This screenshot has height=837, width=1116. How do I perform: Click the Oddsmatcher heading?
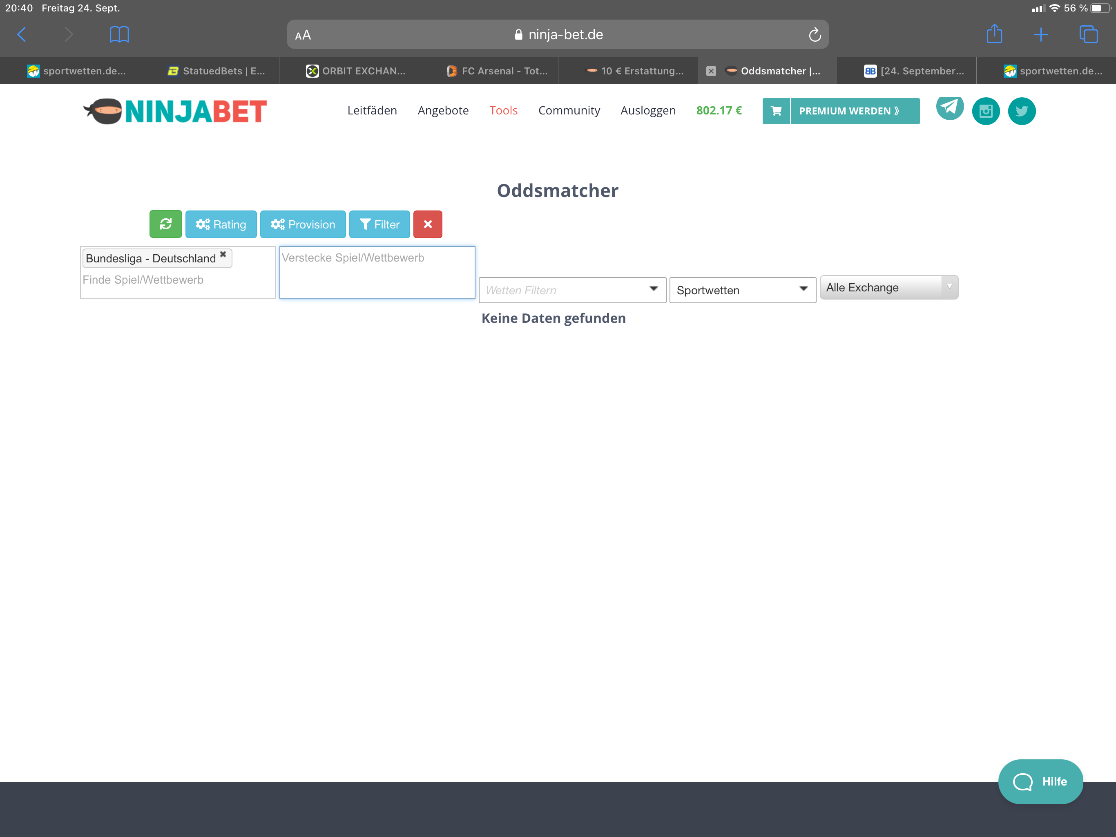558,190
